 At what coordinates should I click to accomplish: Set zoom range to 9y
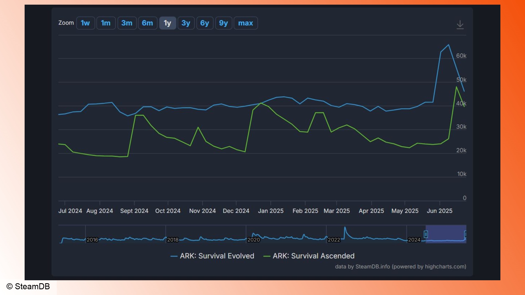click(224, 23)
